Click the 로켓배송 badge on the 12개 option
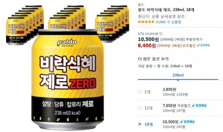This screenshot has height=132, width=223. [x=199, y=105]
